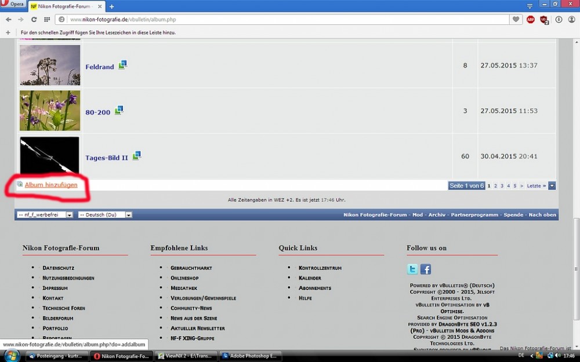Open the user profile icon in toolbar

coord(571,19)
